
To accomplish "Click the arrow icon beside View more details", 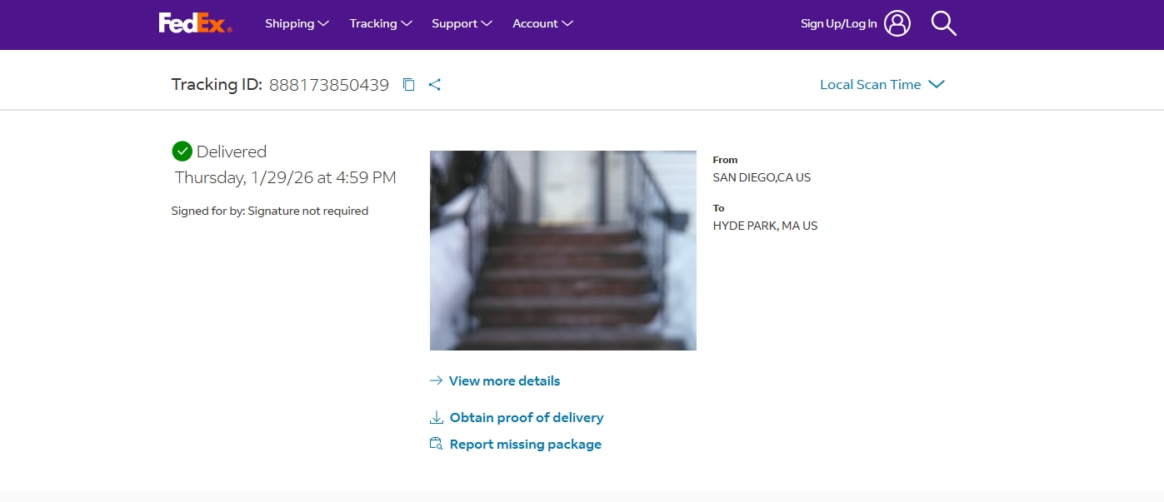I will 436,380.
